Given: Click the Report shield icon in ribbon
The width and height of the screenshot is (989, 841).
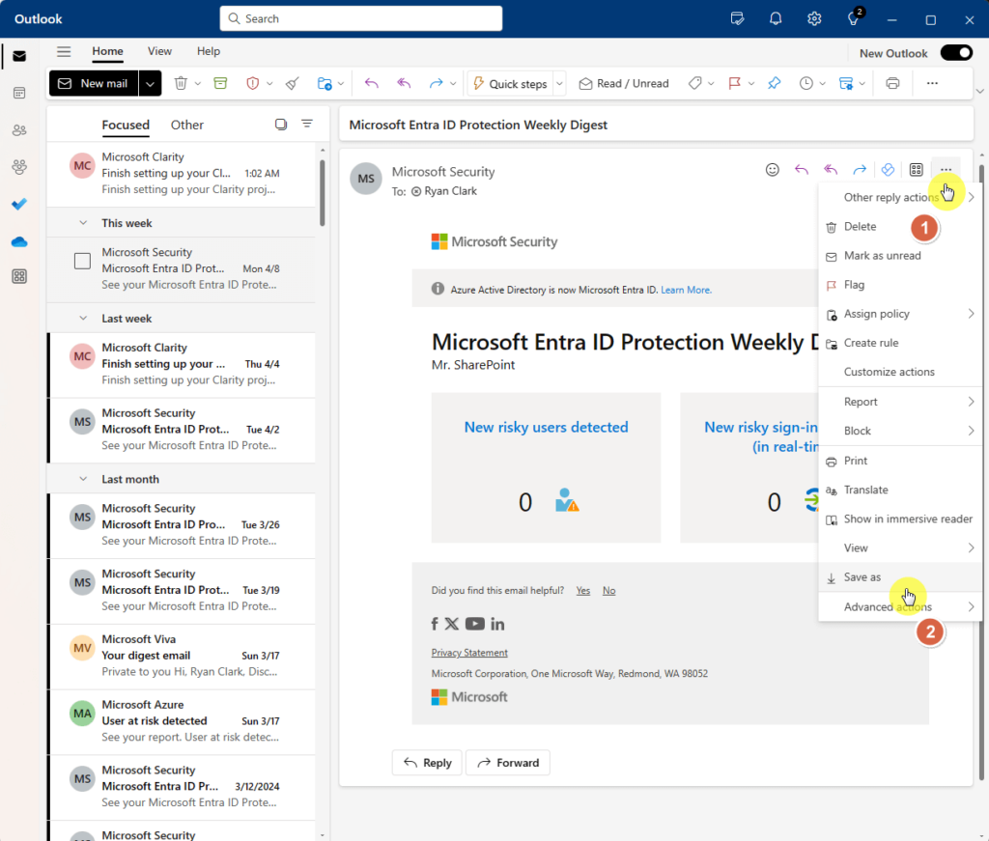Looking at the screenshot, I should [x=252, y=83].
